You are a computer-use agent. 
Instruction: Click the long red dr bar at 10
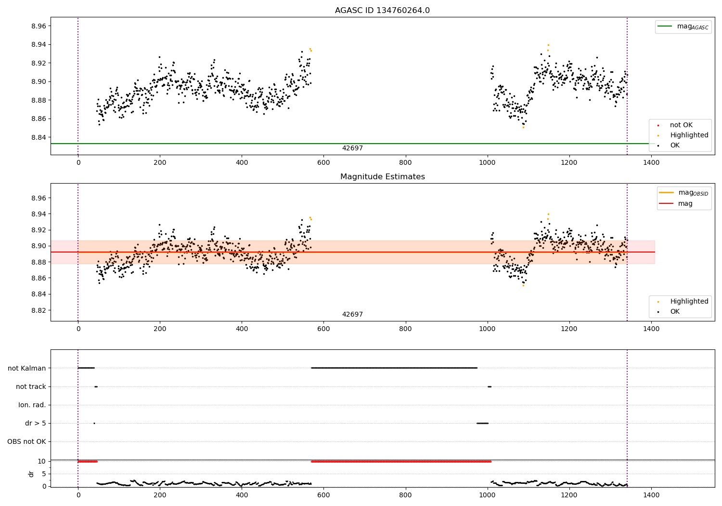point(401,462)
